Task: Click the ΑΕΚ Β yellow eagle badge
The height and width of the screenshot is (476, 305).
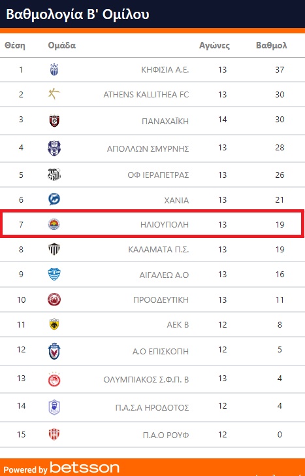Action: tap(54, 324)
